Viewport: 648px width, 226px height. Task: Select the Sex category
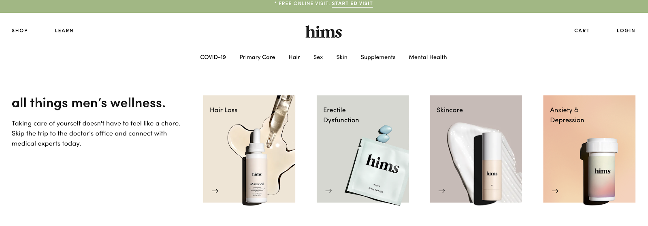click(x=318, y=57)
